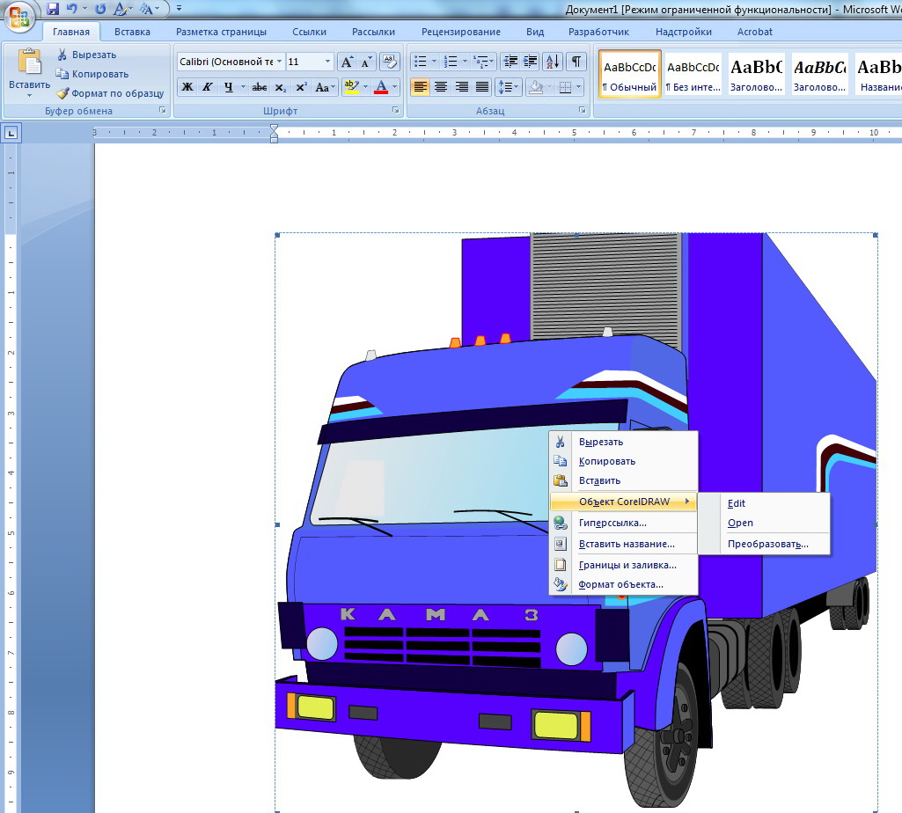Toggle show paragraph marks ¶

[x=576, y=62]
